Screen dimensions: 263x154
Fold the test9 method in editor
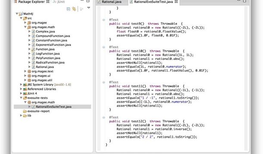[x=104, y=20]
